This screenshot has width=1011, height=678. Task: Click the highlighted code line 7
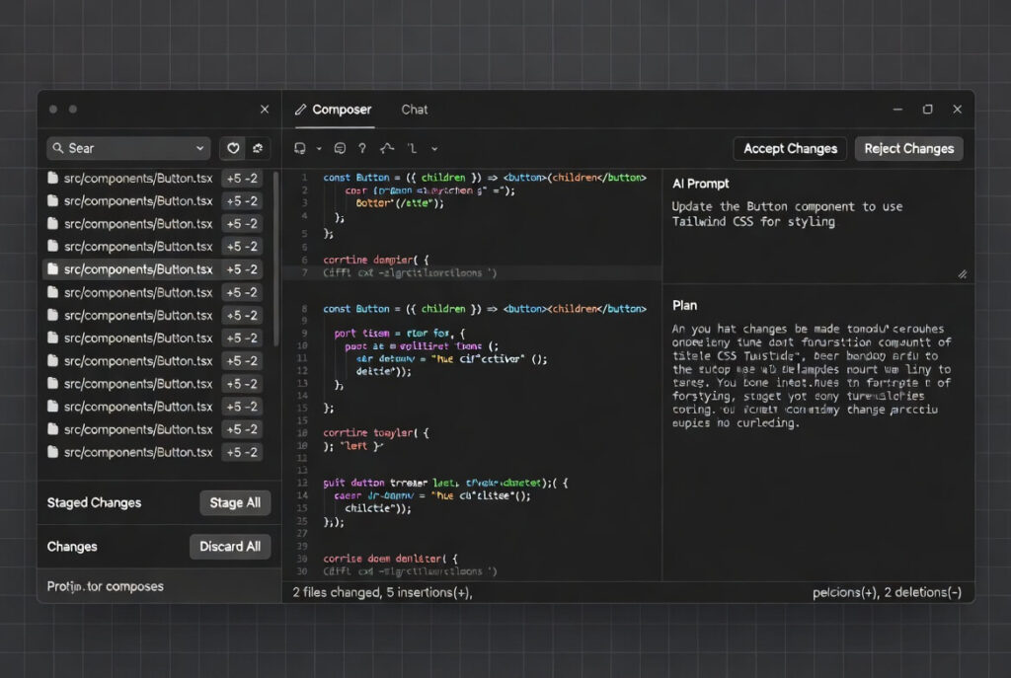473,272
